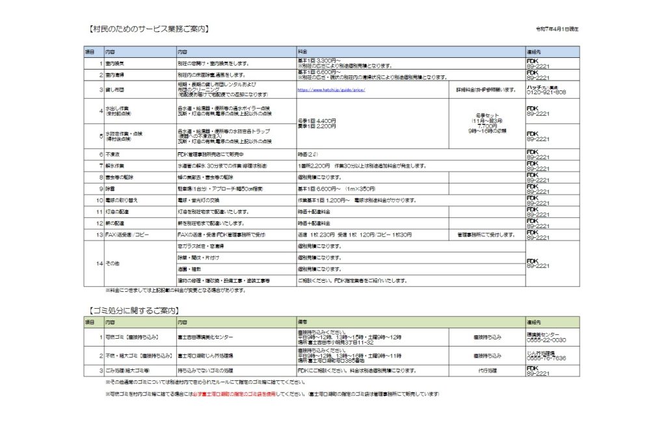The width and height of the screenshot is (666, 433).
Task: Select the 解氷作業 service cell
Action: click(115, 165)
